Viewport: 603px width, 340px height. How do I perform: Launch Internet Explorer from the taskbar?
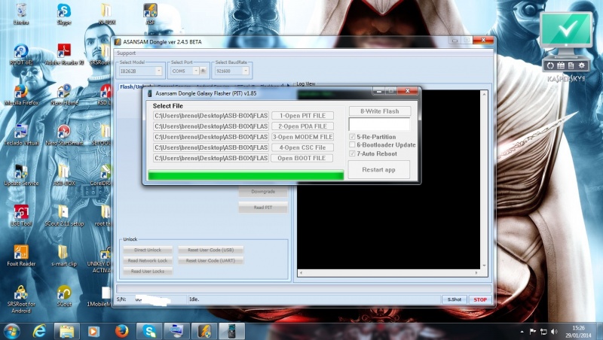click(39, 331)
